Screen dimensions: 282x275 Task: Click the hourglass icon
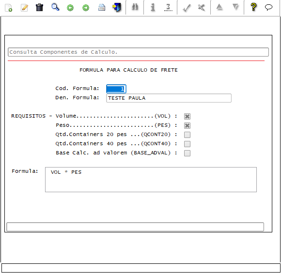(x=168, y=8)
